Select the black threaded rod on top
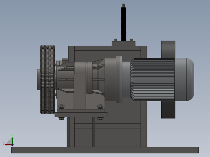This screenshot has width=210, height=157. point(124,24)
